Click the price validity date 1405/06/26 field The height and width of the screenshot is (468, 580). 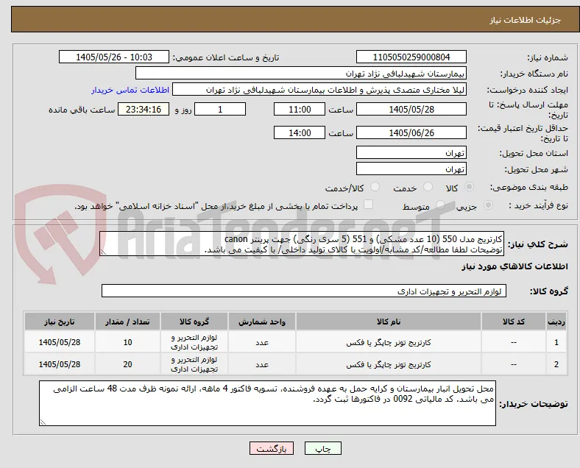(411, 132)
